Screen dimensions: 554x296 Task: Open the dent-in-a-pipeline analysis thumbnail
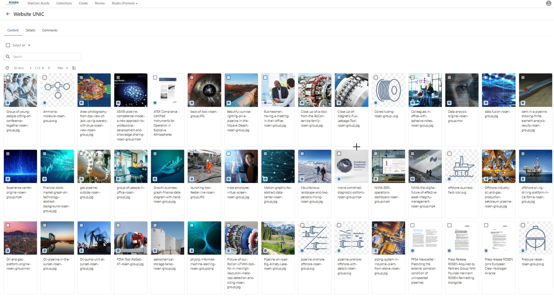[x=536, y=90]
